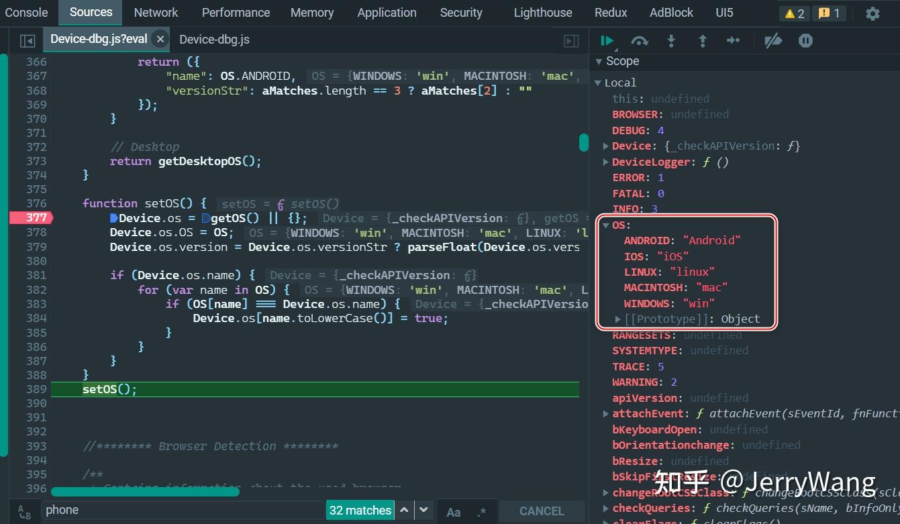Open the Lighthouse tab
The image size is (900, 524).
(543, 13)
